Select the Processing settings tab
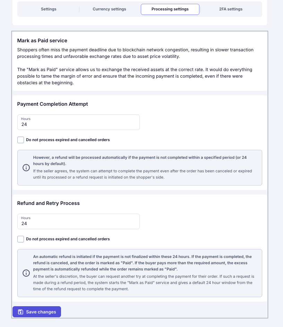Image resolution: width=283 pixels, height=327 pixels. pos(170,9)
